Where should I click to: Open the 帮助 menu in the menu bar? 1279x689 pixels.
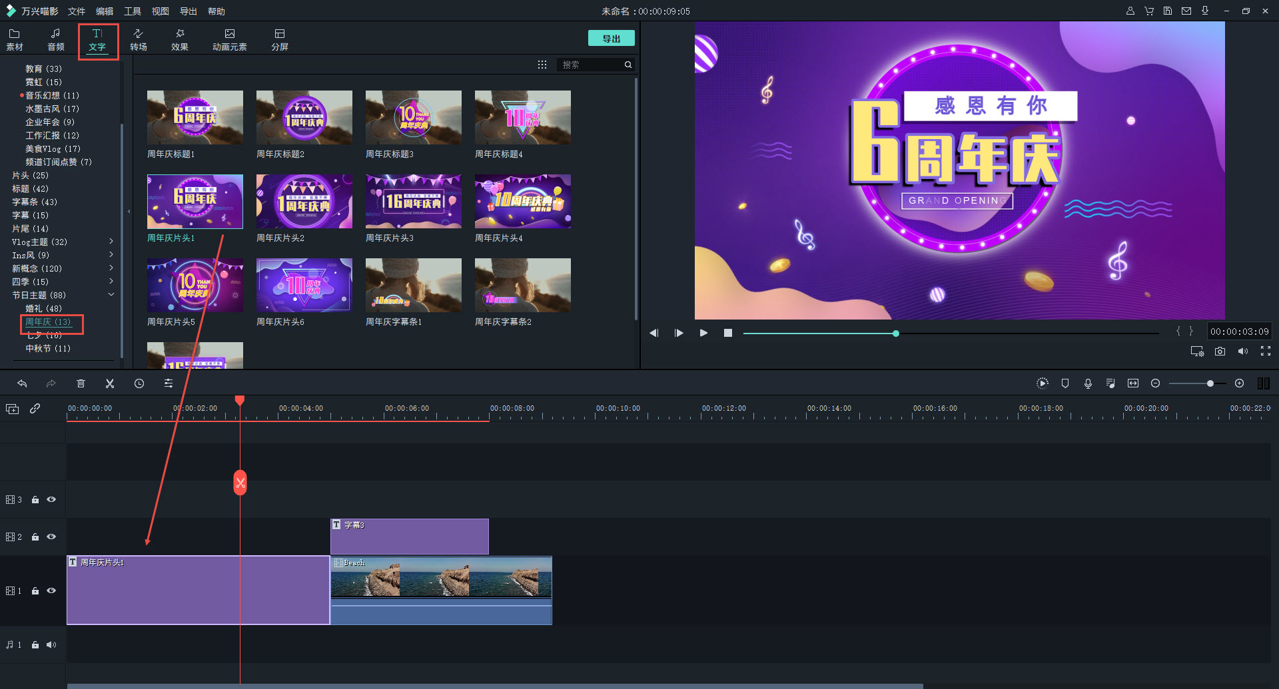coord(216,11)
